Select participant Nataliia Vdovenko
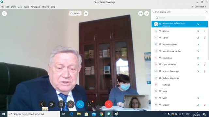209x117 pixels. (180, 78)
